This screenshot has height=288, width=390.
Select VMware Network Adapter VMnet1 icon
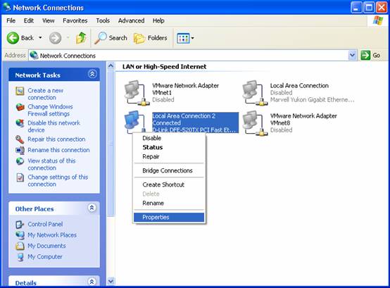tap(137, 93)
